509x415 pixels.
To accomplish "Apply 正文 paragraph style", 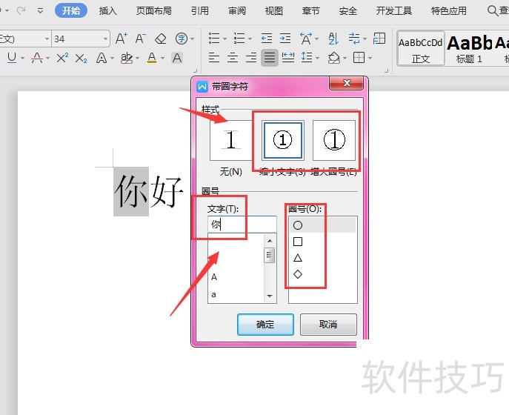I will [x=420, y=49].
